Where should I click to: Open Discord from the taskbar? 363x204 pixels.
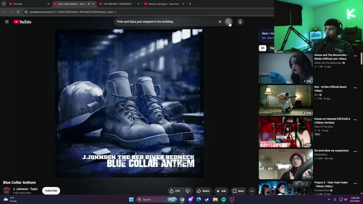190,199
